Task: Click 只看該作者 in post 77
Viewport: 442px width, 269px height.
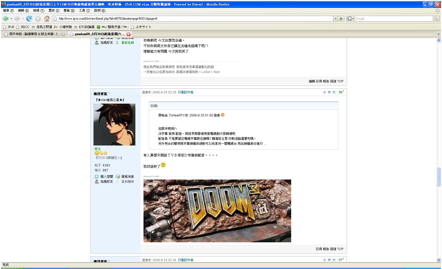Action: (x=185, y=260)
